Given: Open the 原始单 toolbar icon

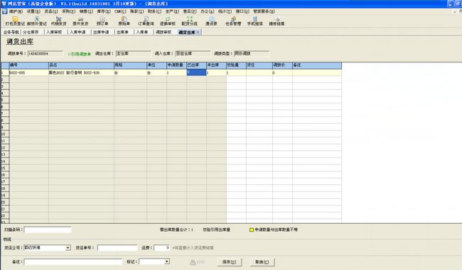Looking at the screenshot, I should (124, 21).
